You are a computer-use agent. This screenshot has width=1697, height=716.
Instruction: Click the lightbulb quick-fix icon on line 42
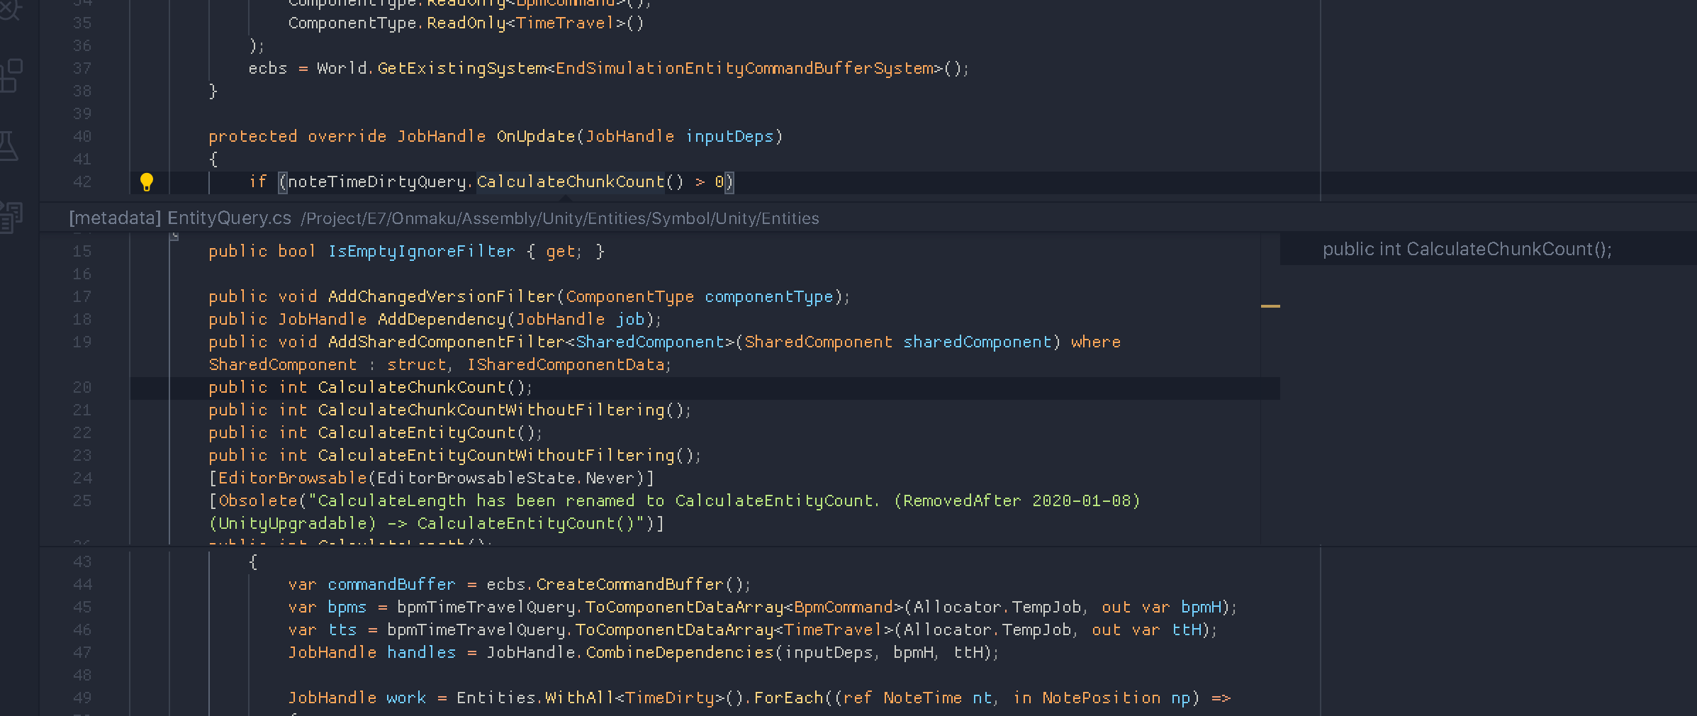pyautogui.click(x=147, y=181)
